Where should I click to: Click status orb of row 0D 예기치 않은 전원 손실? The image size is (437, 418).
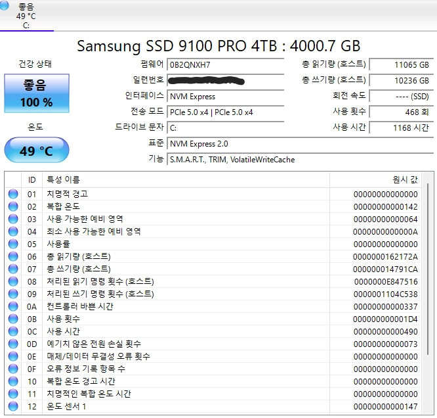pyautogui.click(x=13, y=344)
